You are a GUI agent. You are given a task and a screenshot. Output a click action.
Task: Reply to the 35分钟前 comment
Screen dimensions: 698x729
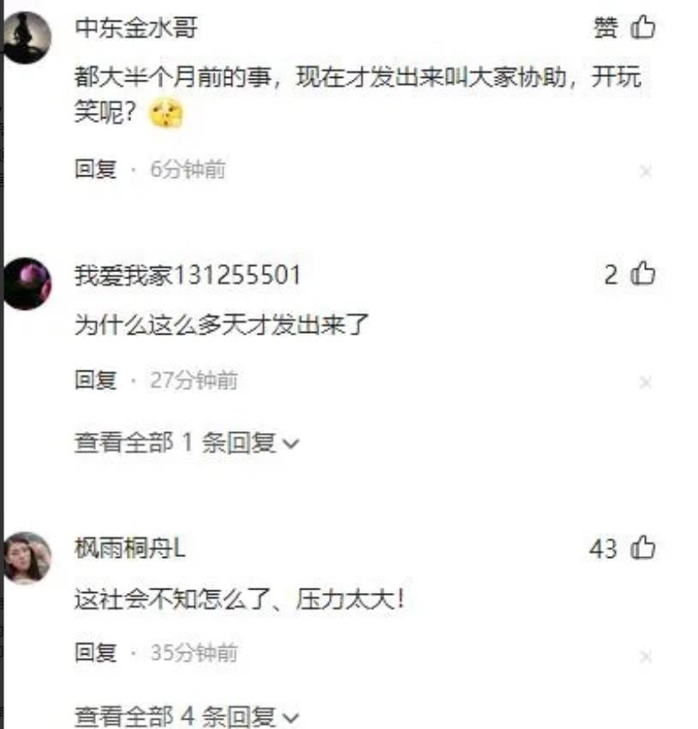95,652
